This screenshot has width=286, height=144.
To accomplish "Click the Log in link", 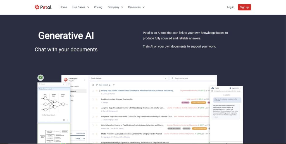I will point(230,7).
